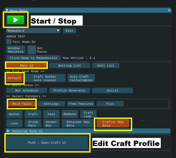Close the Main Menu window
This screenshot has width=176, height=158.
[169, 10]
